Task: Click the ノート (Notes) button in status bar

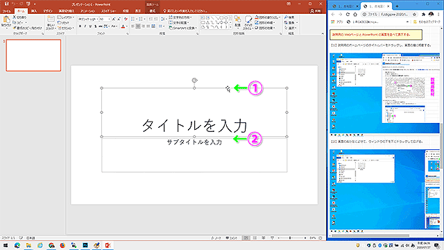Action: 216,237
